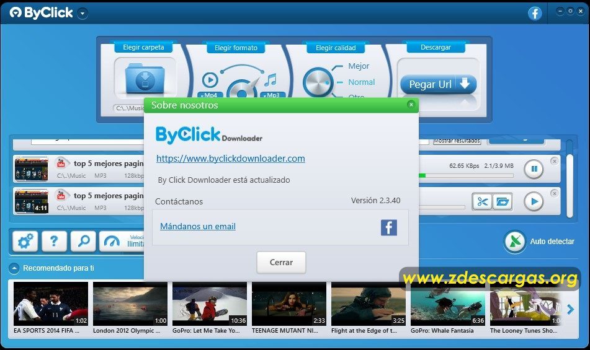Click the Mp4 format label
The height and width of the screenshot is (350, 590).
click(x=210, y=95)
